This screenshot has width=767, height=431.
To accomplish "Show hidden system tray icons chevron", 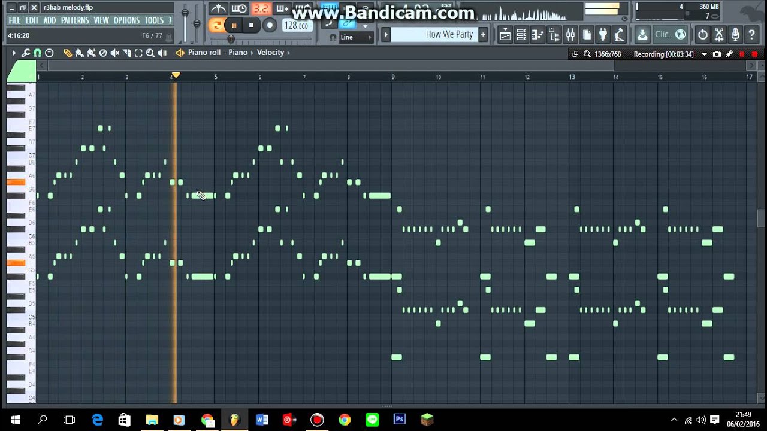I will (x=674, y=420).
